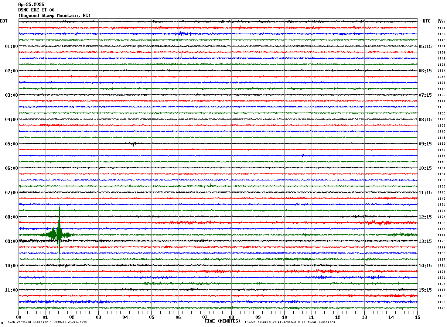Click the '05:15' UTC time label
Viewport: 447px width, 327px height.
[x=425, y=47]
